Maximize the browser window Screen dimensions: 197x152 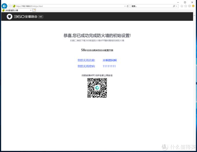tap(185, 2)
